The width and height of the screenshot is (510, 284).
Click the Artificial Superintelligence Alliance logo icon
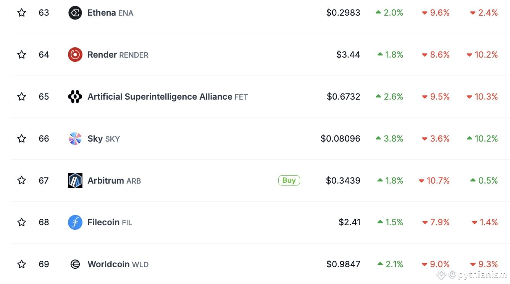(x=75, y=97)
